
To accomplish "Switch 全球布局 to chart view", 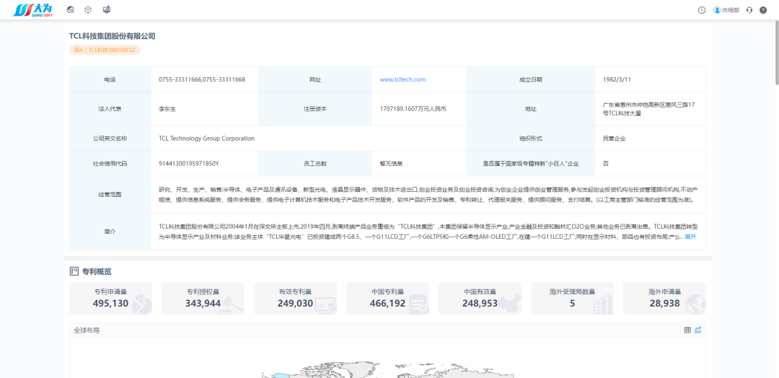I will click(x=698, y=330).
